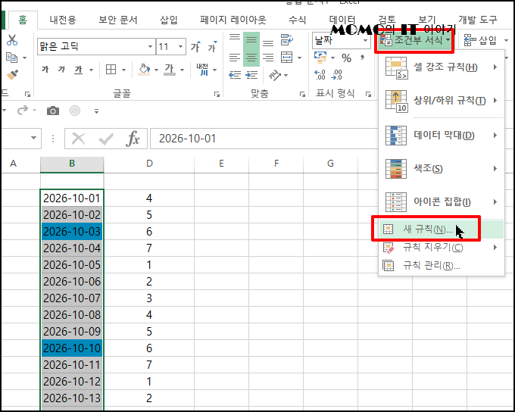Align text to the left
The height and width of the screenshot is (412, 515).
tap(235, 58)
